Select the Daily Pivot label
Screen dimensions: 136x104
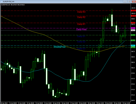[81, 29]
